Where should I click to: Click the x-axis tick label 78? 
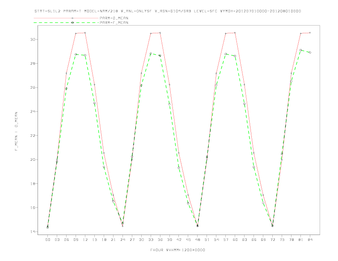tap(291, 240)
